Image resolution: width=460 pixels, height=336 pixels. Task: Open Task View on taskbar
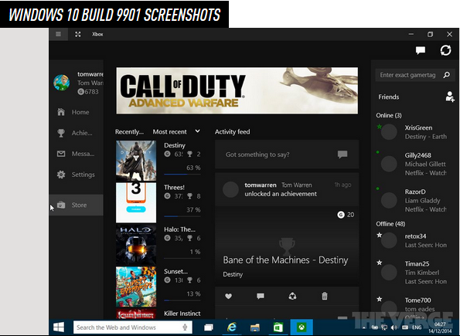click(208, 328)
